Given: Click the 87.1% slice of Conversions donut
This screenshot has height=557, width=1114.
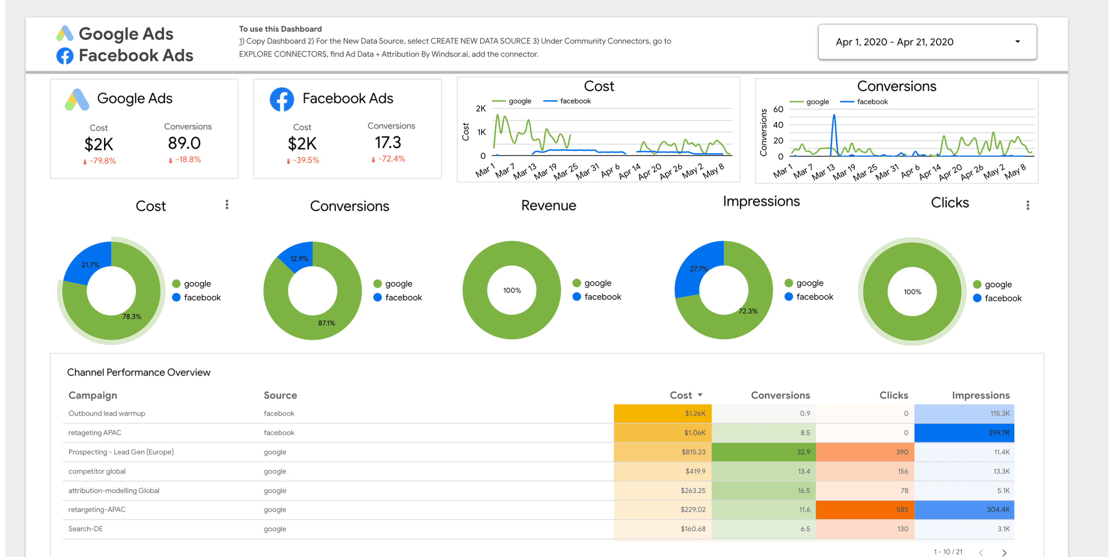Looking at the screenshot, I should click(326, 323).
